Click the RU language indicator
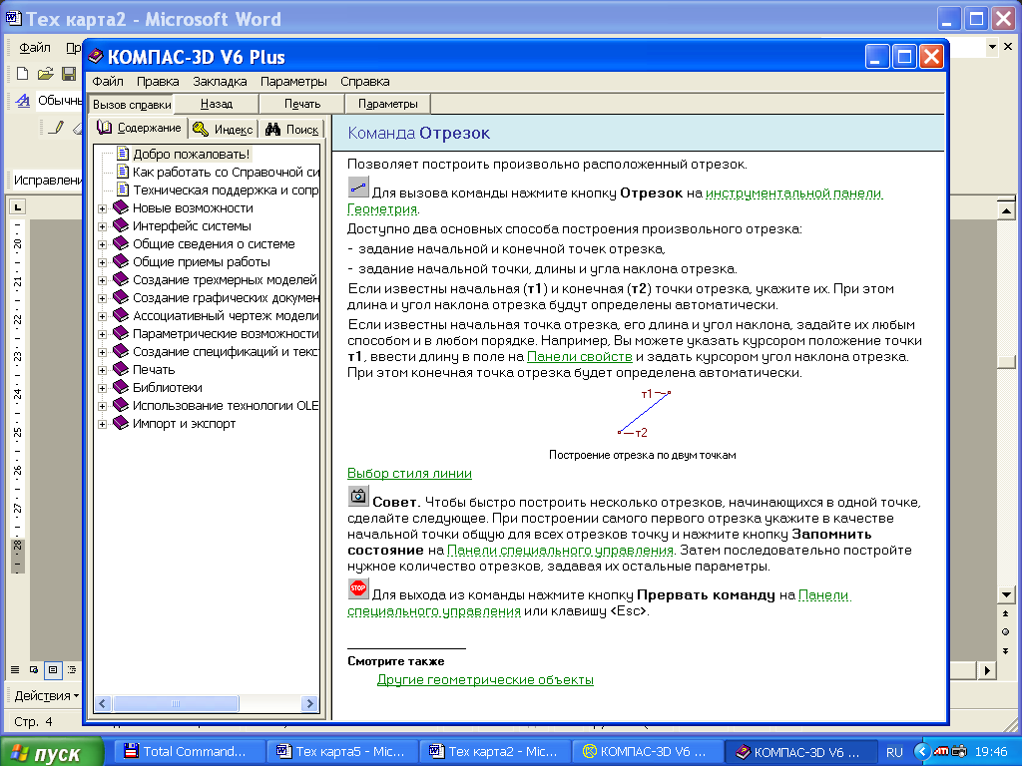Viewport: 1022px width, 766px height. click(894, 752)
